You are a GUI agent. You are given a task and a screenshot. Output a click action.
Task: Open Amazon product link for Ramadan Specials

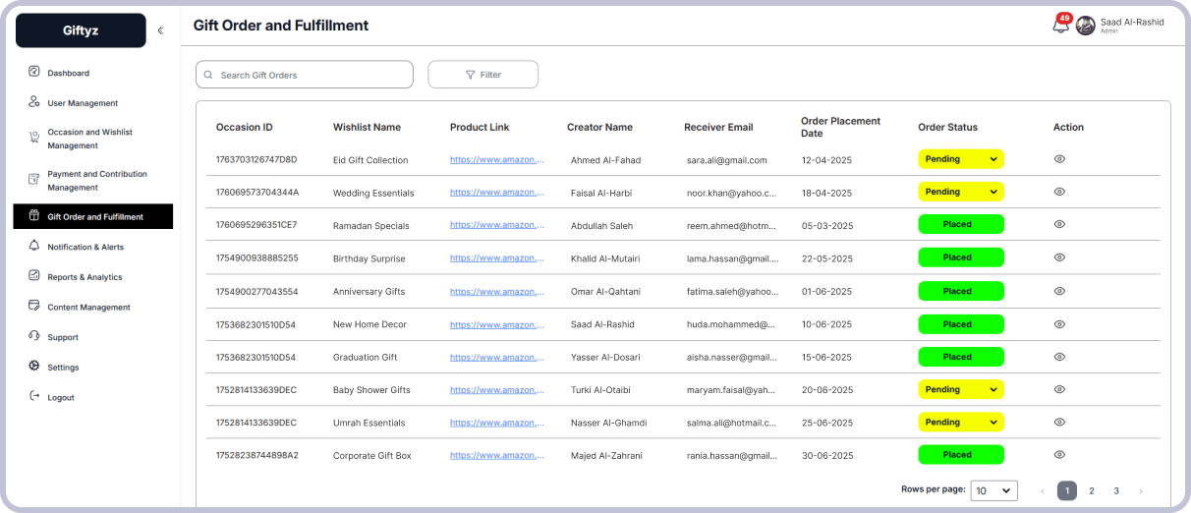click(x=496, y=225)
